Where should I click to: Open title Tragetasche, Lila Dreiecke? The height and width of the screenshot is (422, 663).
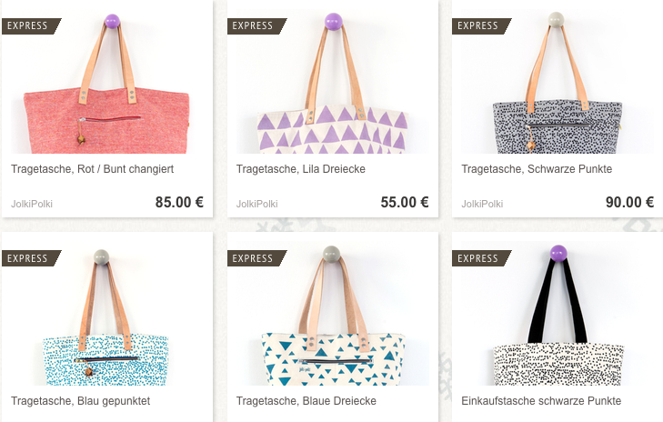(301, 169)
